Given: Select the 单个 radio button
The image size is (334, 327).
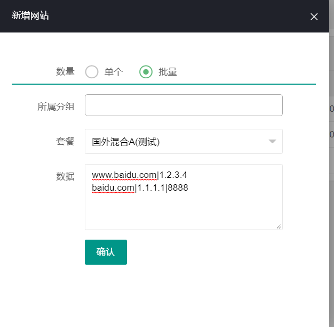Looking at the screenshot, I should (92, 72).
